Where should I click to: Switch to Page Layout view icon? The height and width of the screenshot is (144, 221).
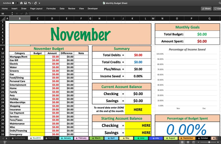(188, 142)
